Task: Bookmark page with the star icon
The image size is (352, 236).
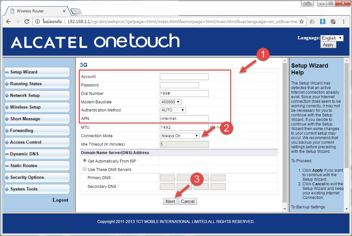Action: 302,21
